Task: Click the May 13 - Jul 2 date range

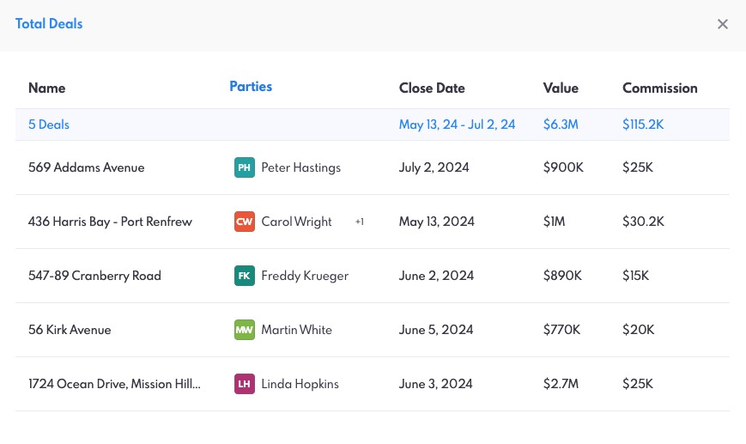Action: [x=457, y=125]
